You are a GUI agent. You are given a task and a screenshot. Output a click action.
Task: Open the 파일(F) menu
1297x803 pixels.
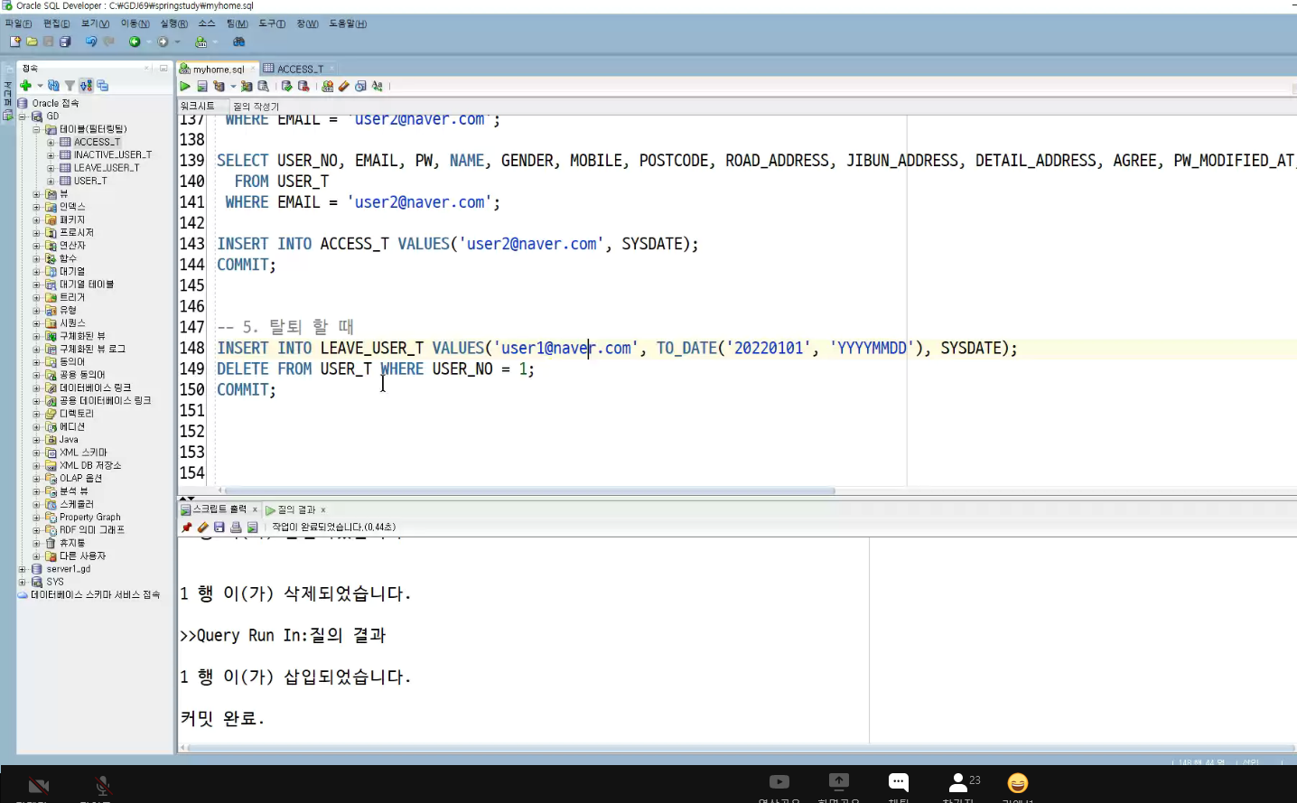18,23
